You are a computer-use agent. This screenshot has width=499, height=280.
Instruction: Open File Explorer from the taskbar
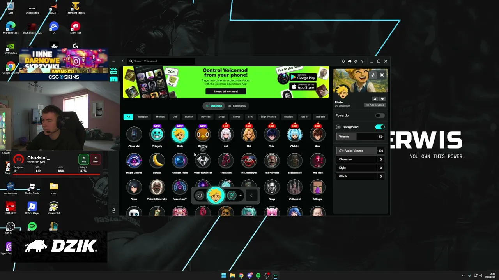point(232,275)
